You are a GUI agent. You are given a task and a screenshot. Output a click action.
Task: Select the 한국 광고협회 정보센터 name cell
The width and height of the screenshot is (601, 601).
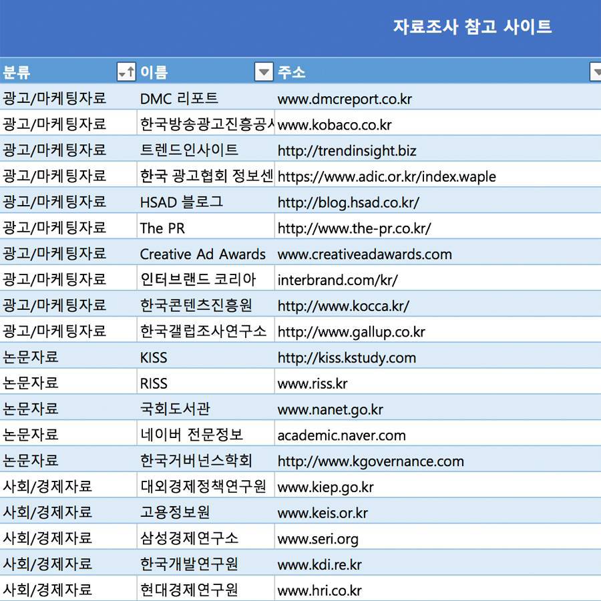(206, 174)
